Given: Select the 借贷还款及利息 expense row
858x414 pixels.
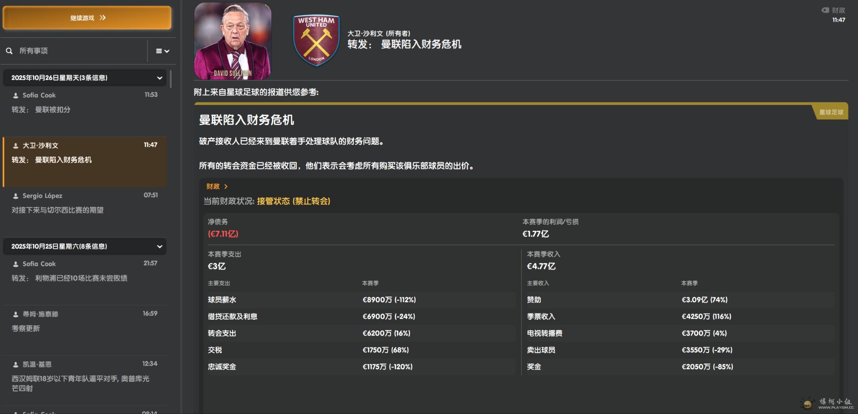Looking at the screenshot, I should point(361,317).
